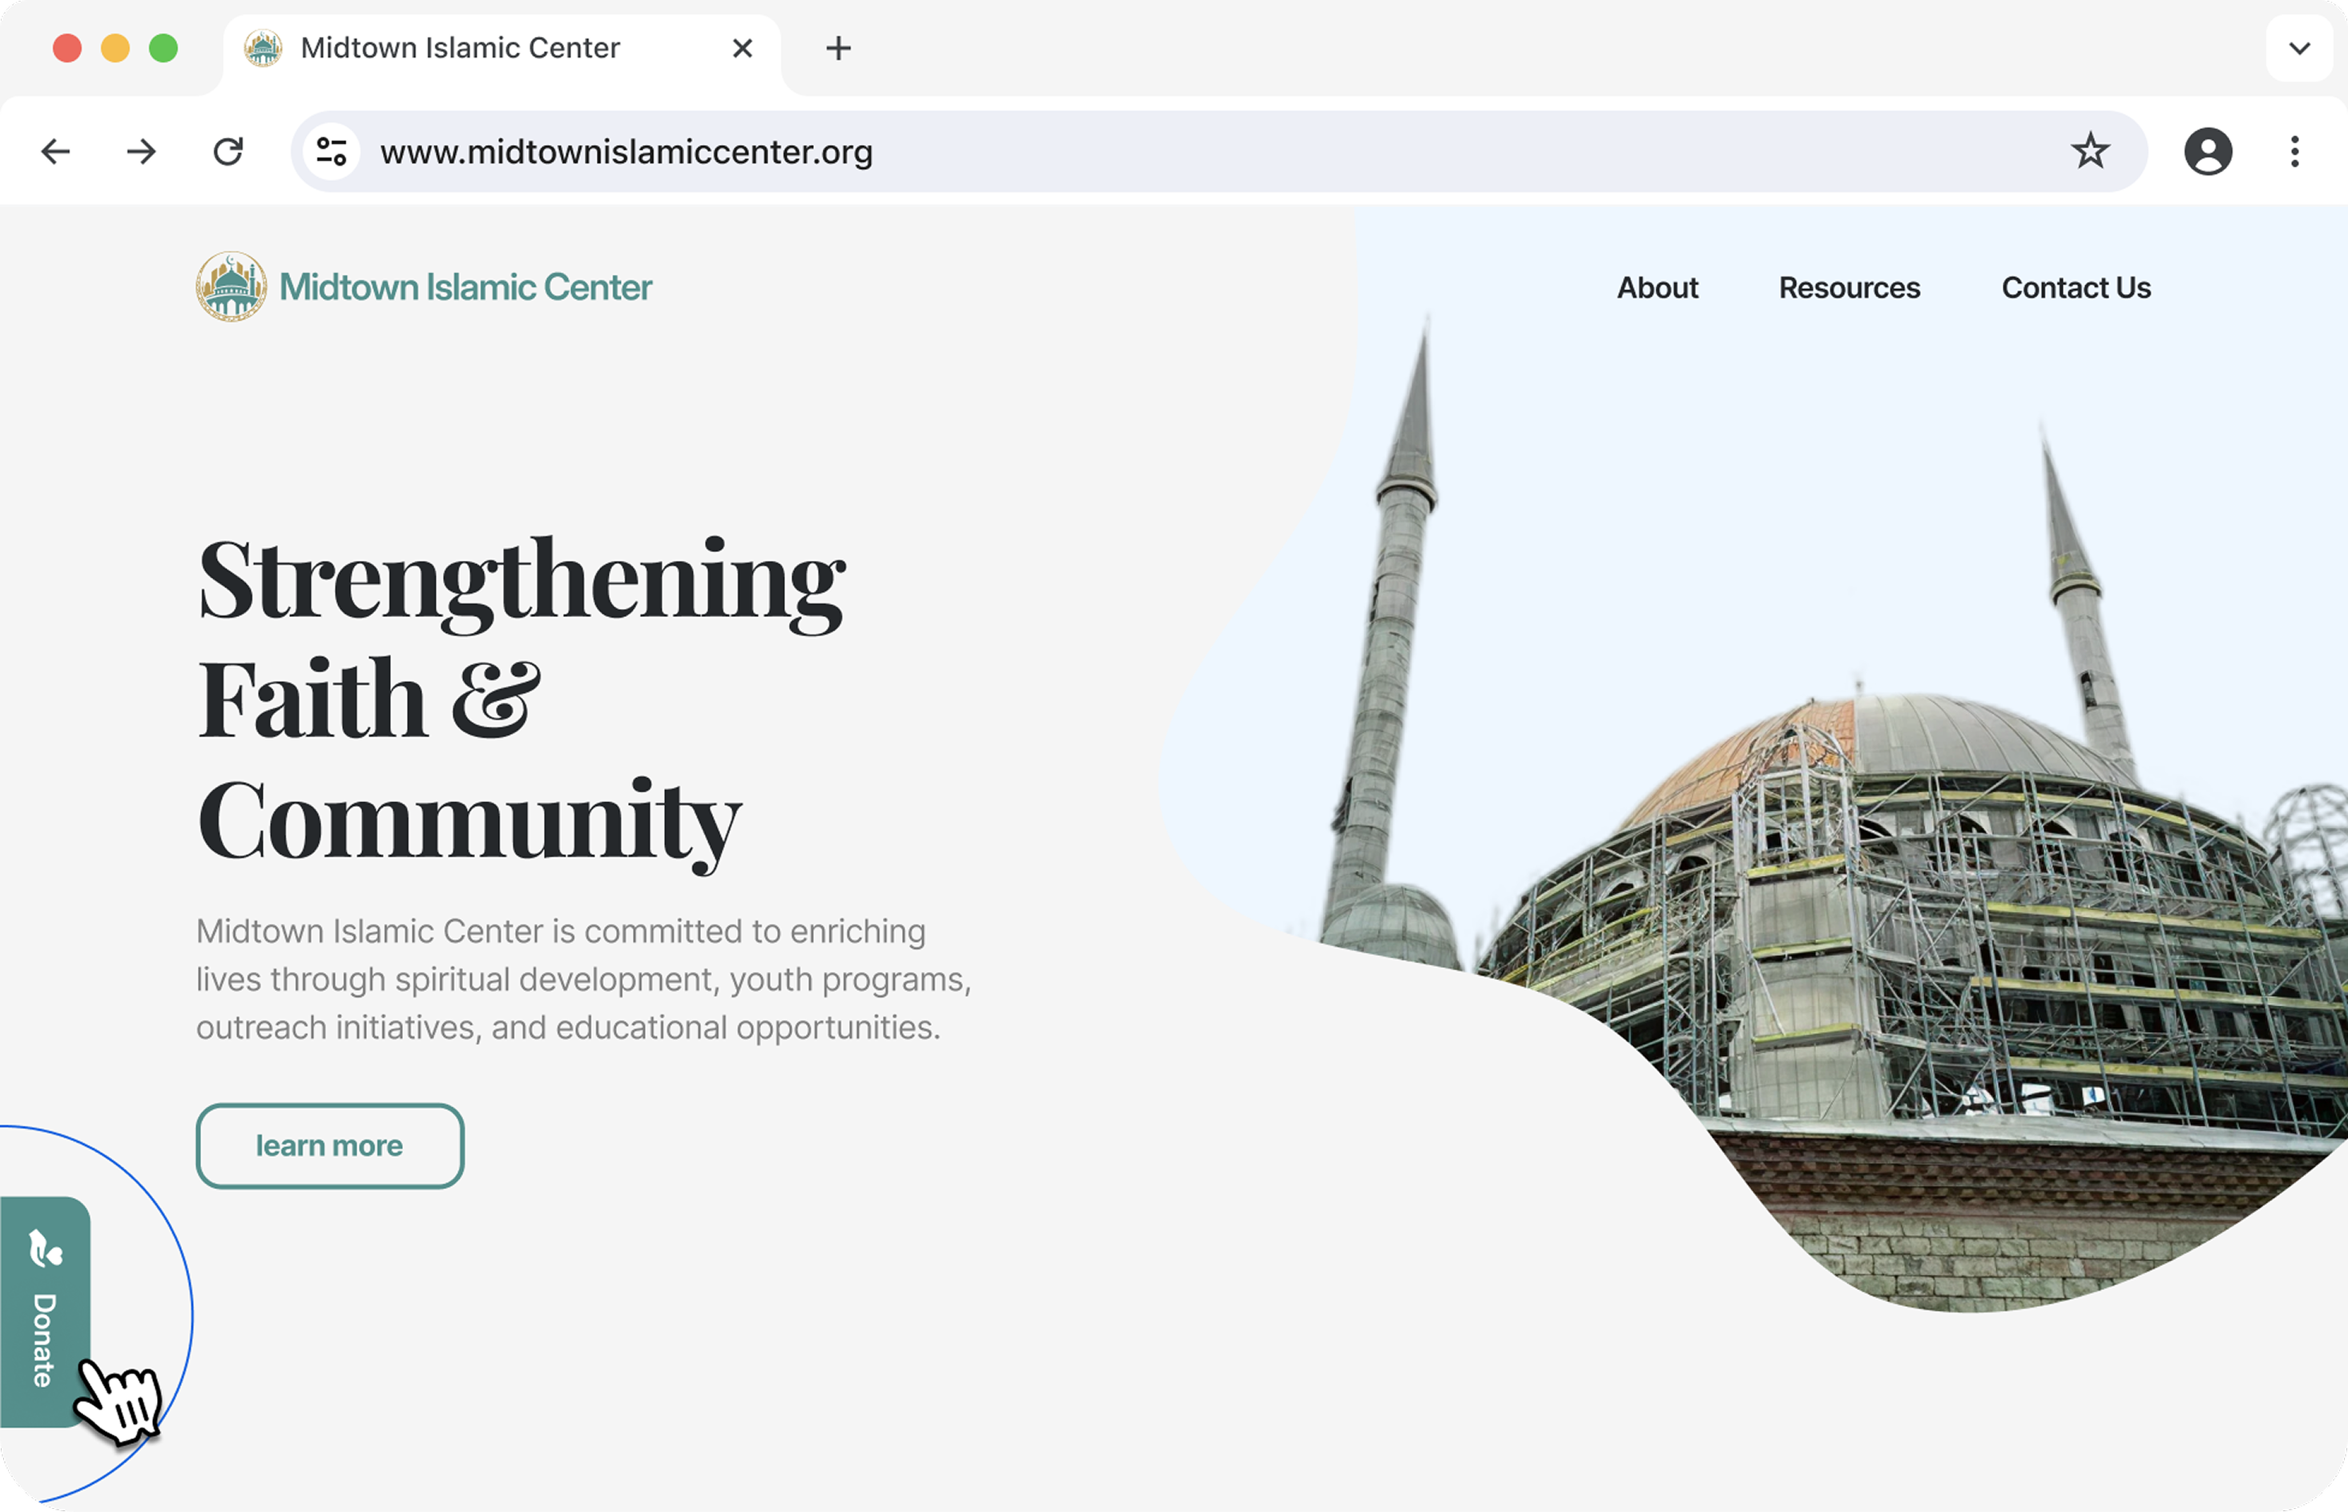2348x1512 pixels.
Task: Open the Resources menu item
Action: point(1850,288)
